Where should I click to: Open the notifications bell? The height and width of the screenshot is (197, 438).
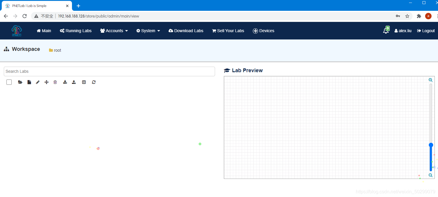click(x=386, y=30)
